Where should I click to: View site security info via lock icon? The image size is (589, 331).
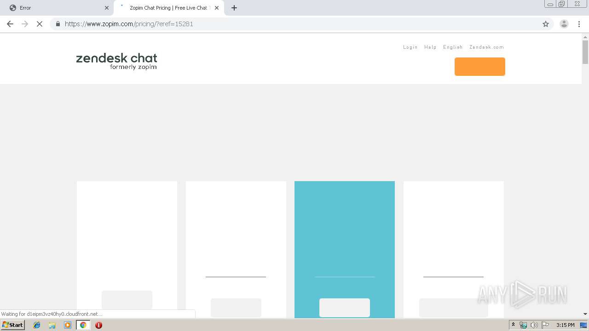[x=58, y=24]
